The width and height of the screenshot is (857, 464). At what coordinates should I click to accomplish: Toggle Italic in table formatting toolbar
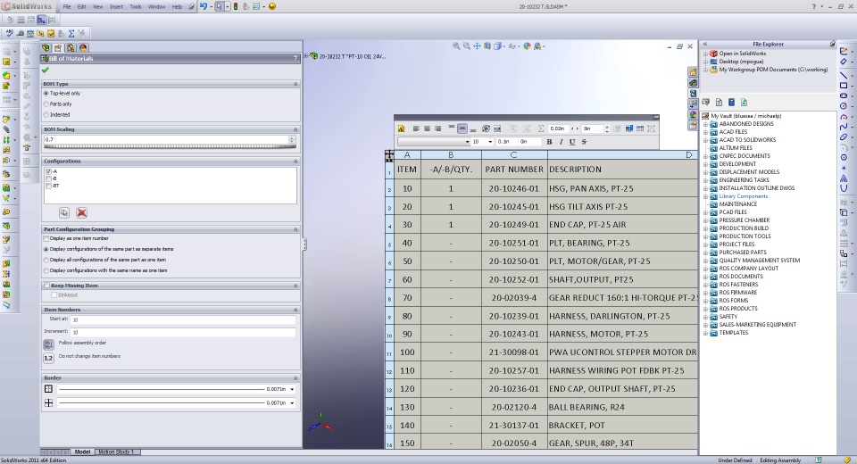(x=561, y=142)
